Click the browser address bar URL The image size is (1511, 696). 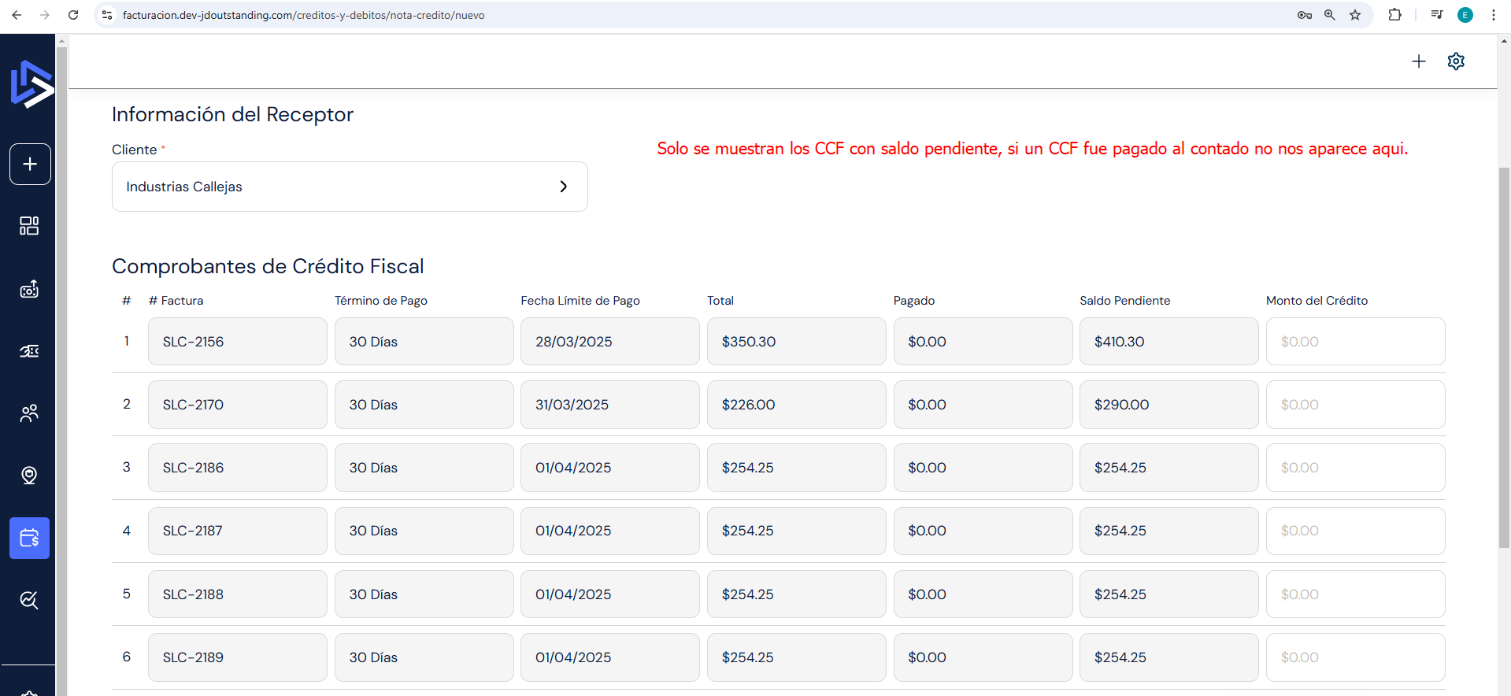pyautogui.click(x=304, y=15)
